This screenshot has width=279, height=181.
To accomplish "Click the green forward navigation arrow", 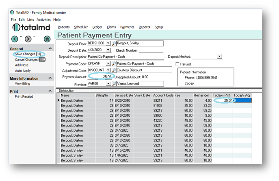I will [28, 39].
